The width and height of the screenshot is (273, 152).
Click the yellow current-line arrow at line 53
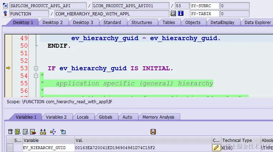point(8,68)
